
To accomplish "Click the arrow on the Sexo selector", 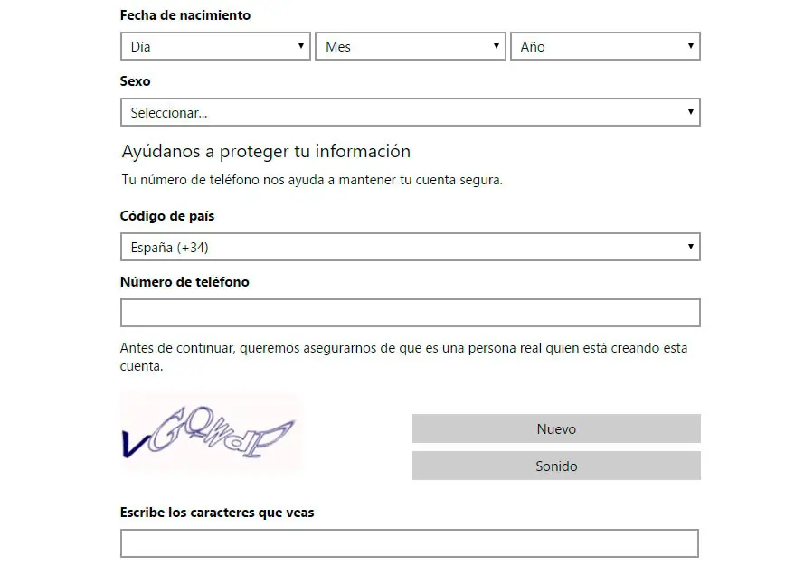I will point(691,113).
